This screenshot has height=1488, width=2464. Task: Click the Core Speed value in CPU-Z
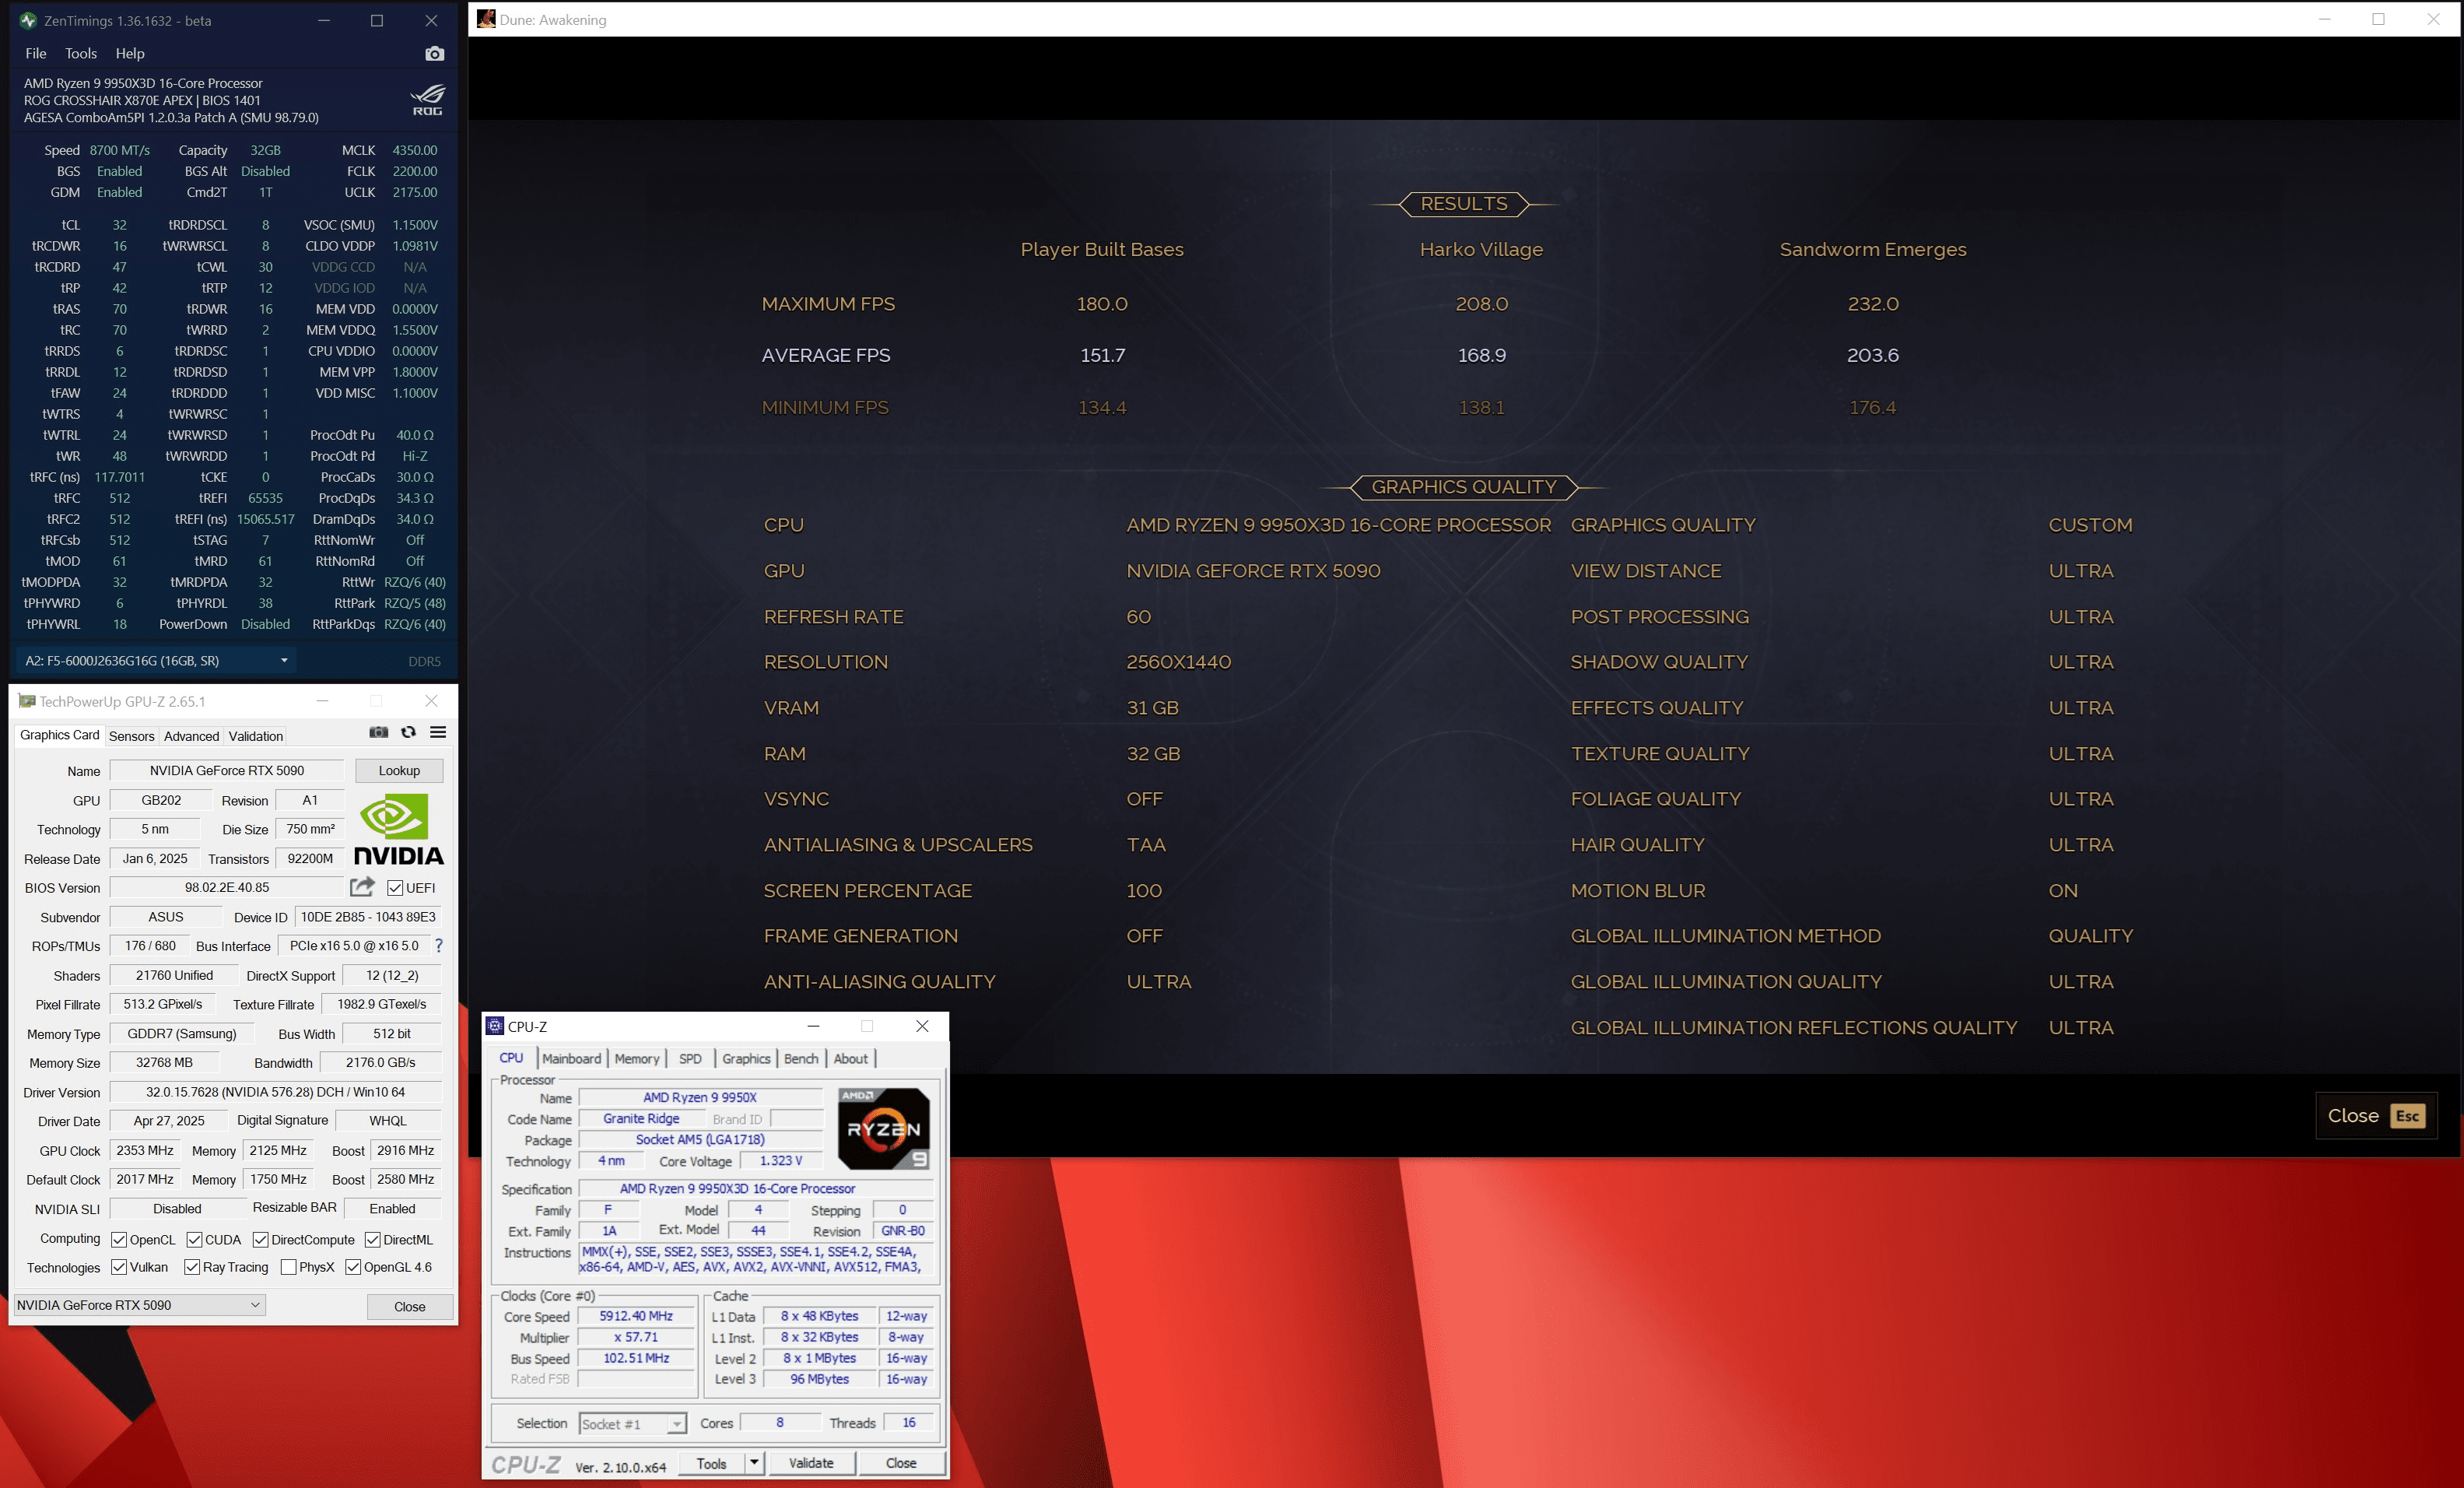pos(636,1316)
